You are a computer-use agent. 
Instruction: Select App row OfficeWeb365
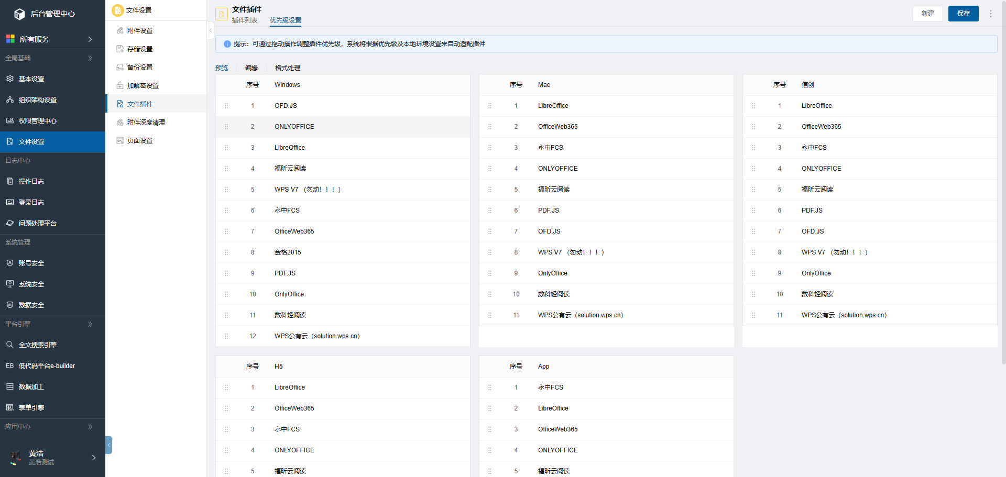pos(606,429)
